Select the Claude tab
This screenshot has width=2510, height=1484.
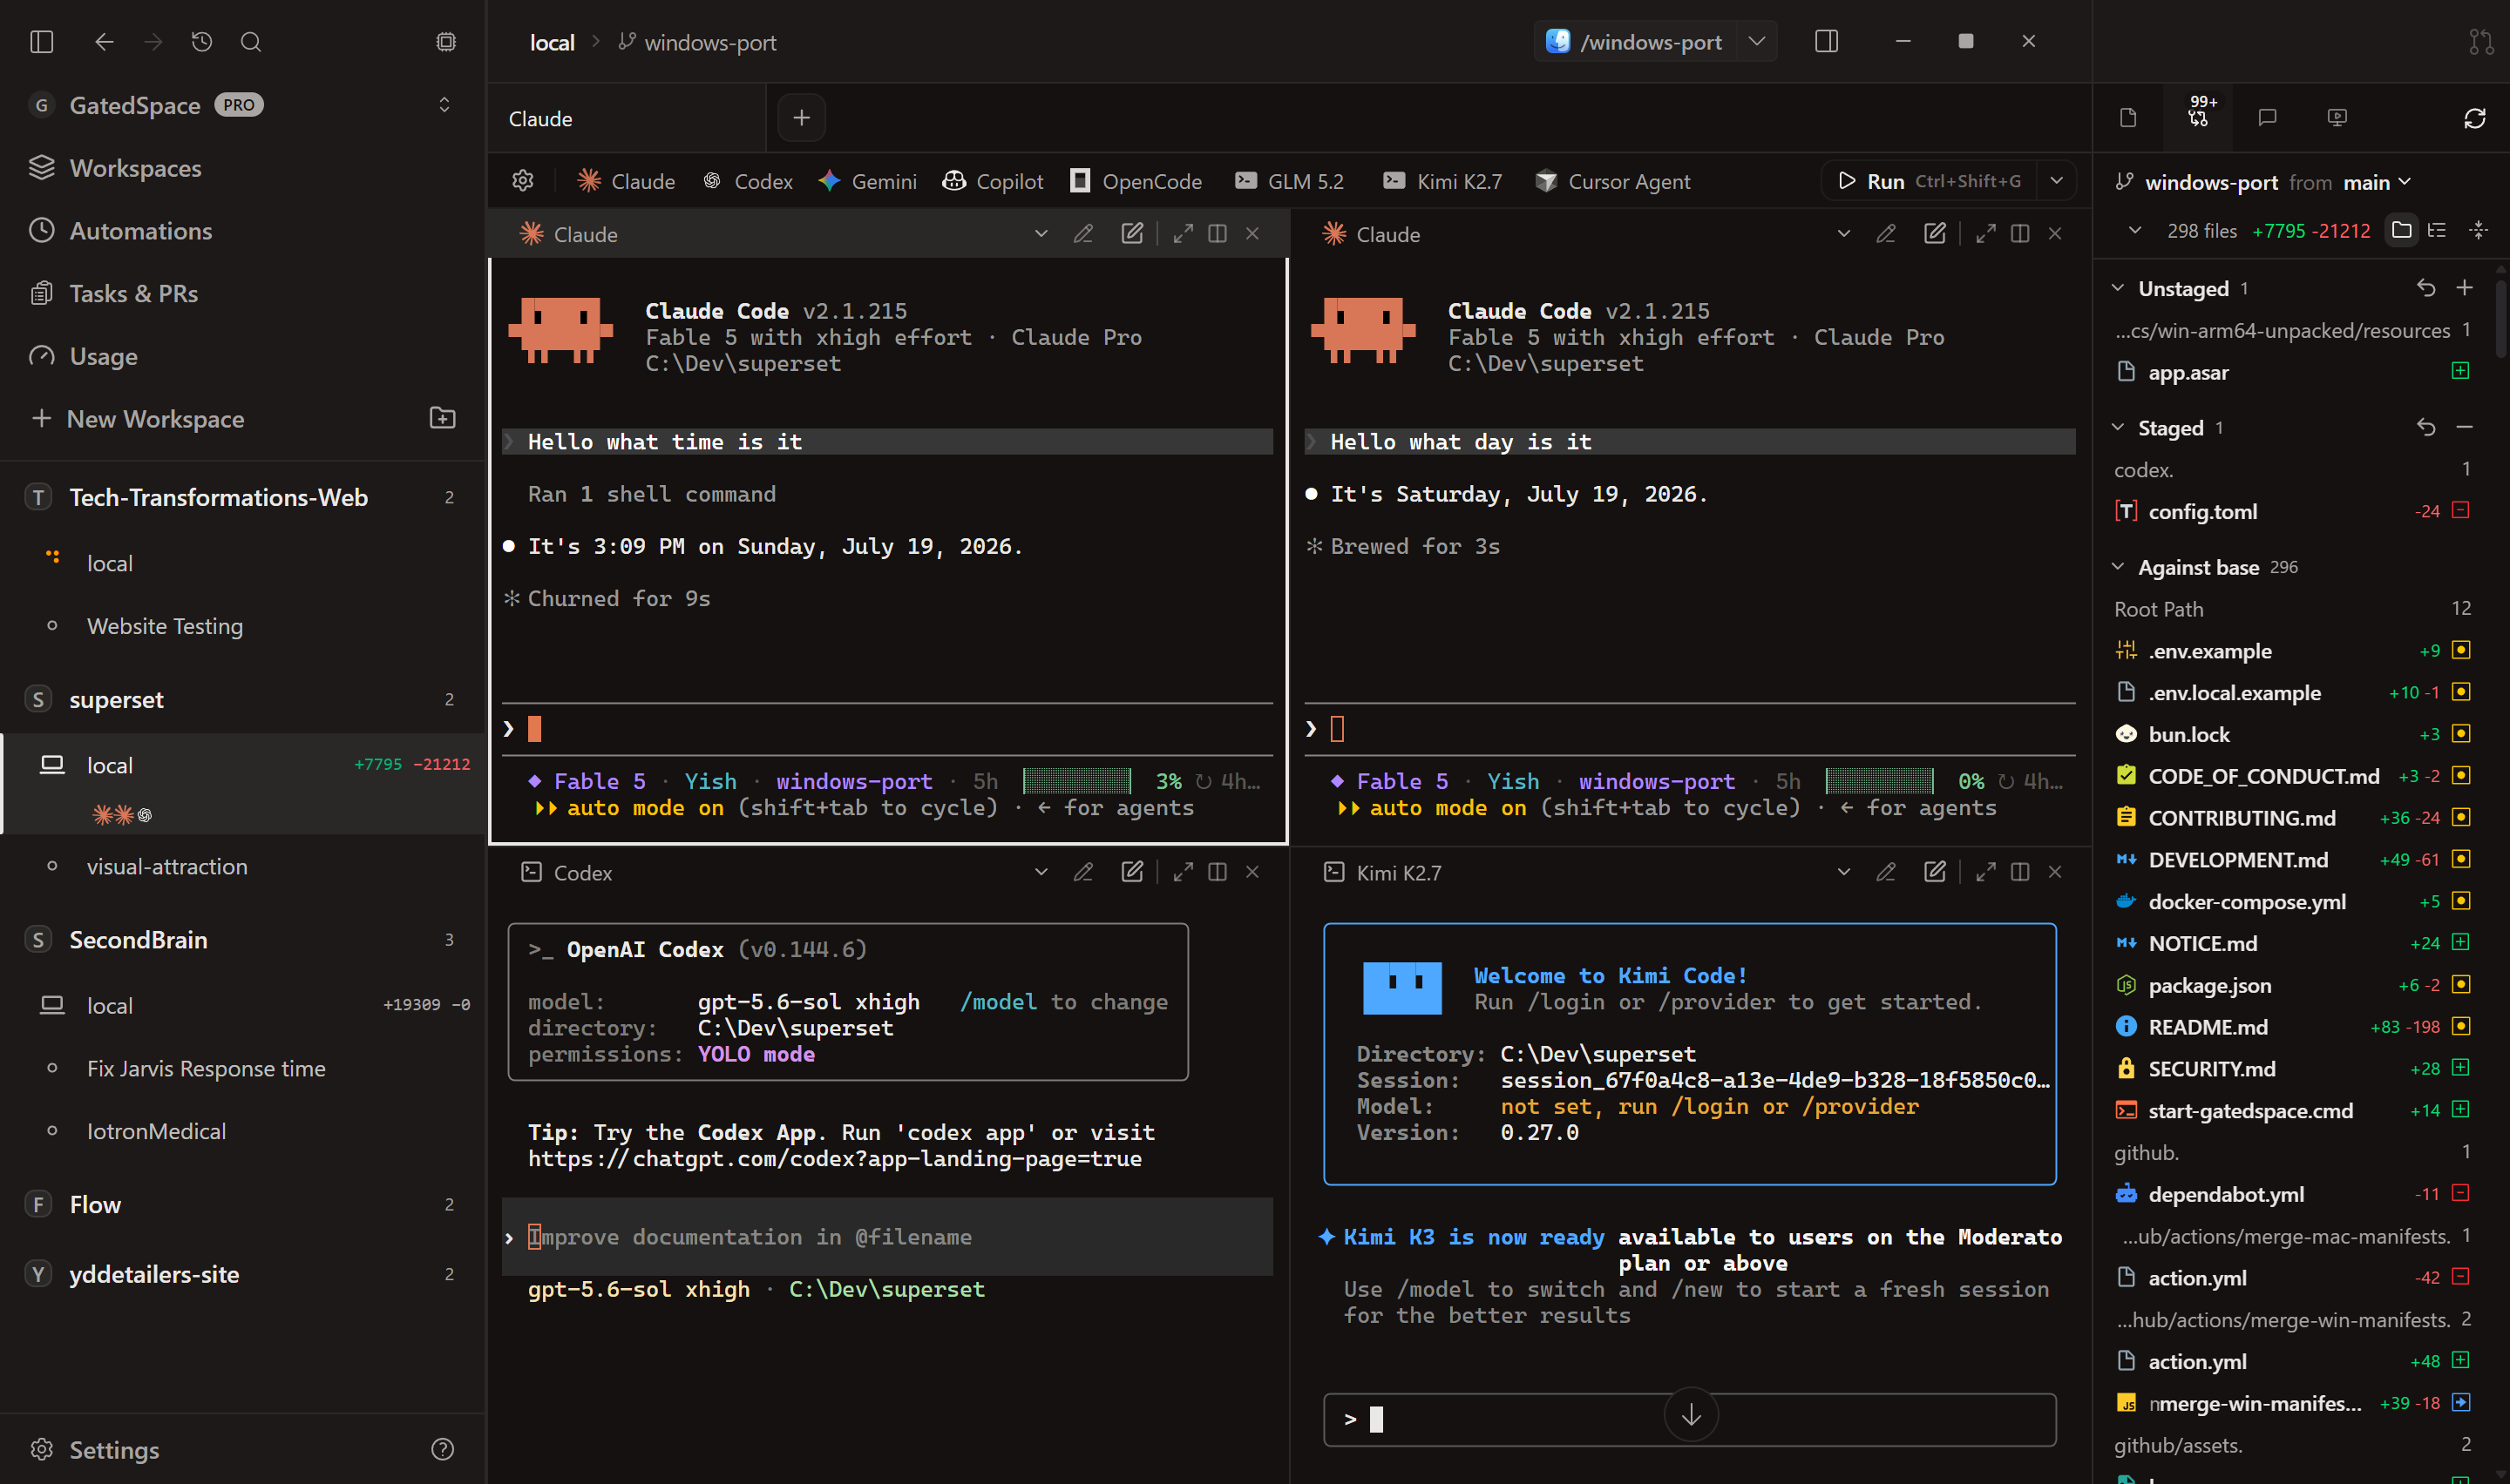pyautogui.click(x=627, y=119)
